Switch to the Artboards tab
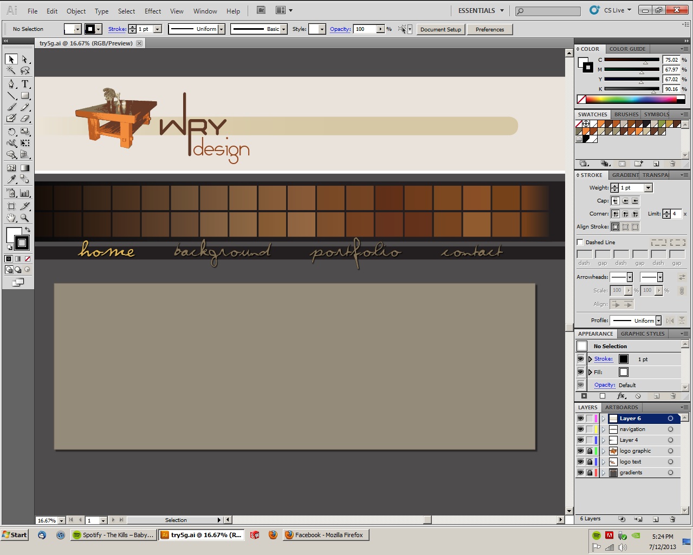The width and height of the screenshot is (693, 555). click(x=621, y=407)
